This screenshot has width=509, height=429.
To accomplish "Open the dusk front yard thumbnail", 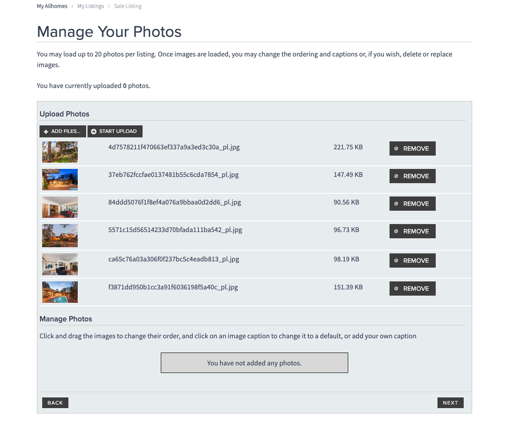I will point(60,236).
